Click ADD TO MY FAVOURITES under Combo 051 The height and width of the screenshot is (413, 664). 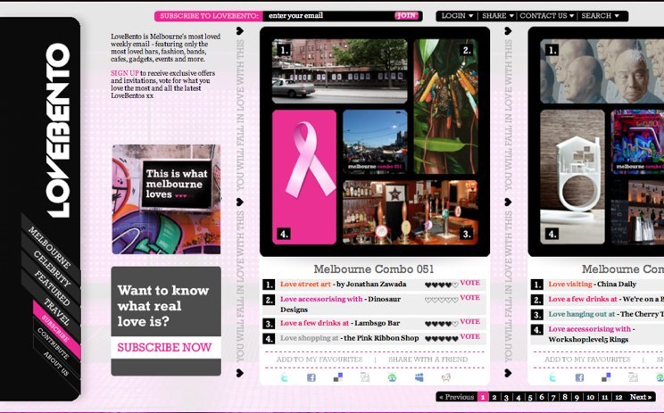[x=320, y=359]
